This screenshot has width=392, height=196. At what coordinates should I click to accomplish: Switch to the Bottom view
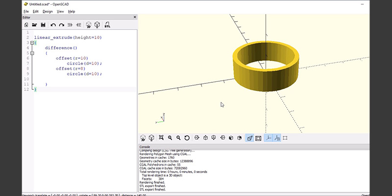(x=214, y=138)
